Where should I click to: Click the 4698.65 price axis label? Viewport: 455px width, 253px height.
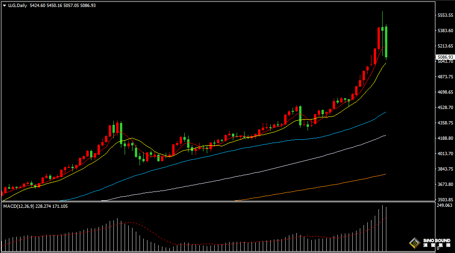pyautogui.click(x=445, y=92)
